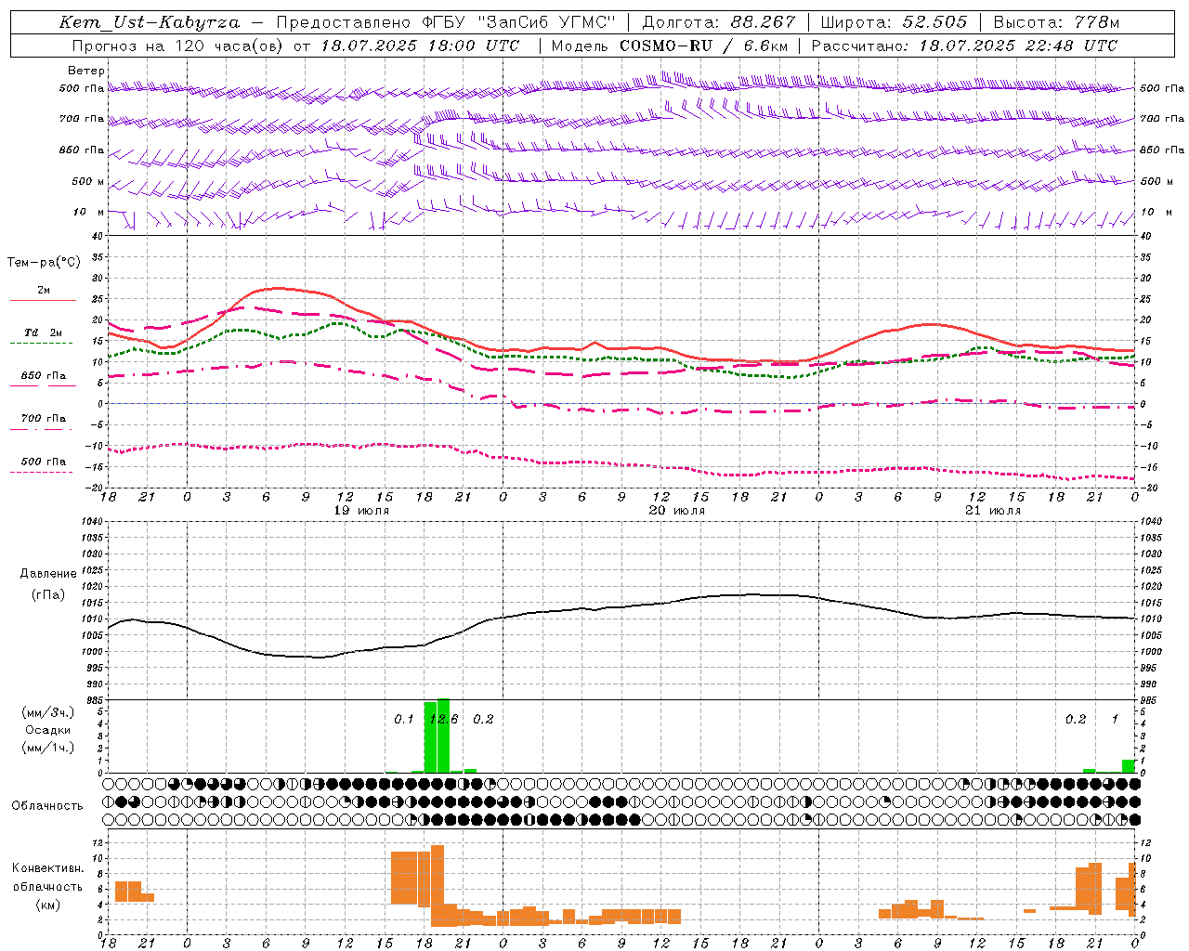Click the "0.1" precipitation value
Screen dimensions: 1189x951
coord(403,719)
